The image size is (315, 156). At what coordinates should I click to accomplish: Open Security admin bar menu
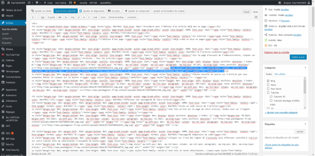click(x=83, y=3)
